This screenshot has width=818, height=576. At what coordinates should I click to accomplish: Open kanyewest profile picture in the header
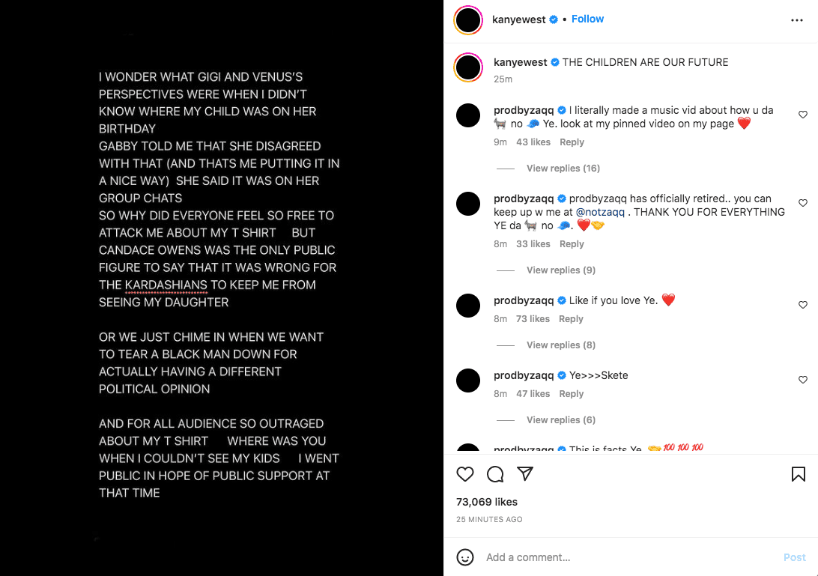click(x=468, y=20)
